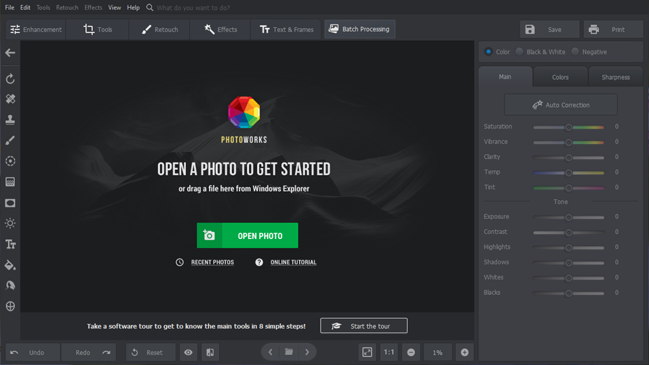
Task: Switch to the Effects toolbar tab
Action: (220, 29)
